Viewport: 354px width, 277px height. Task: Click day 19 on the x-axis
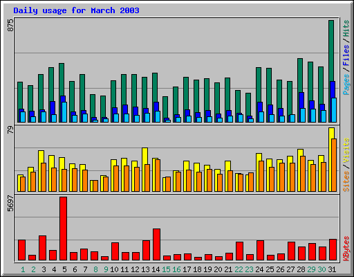[x=207, y=269]
